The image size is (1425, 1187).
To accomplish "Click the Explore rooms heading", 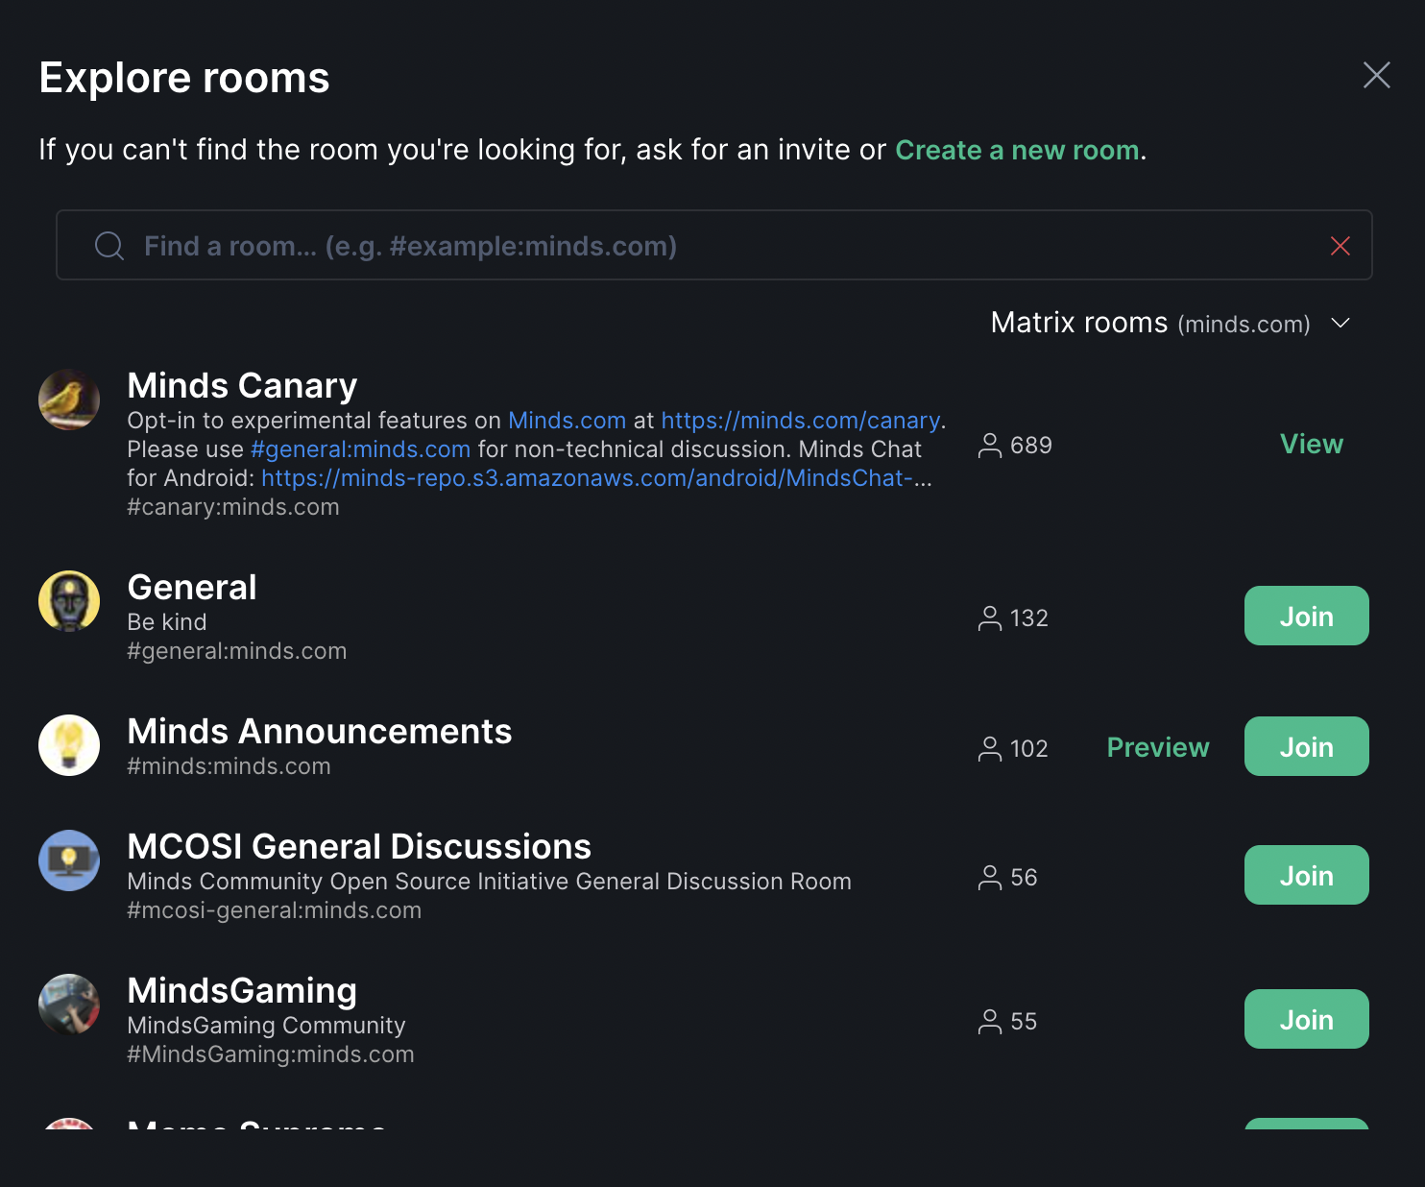I will pos(184,78).
